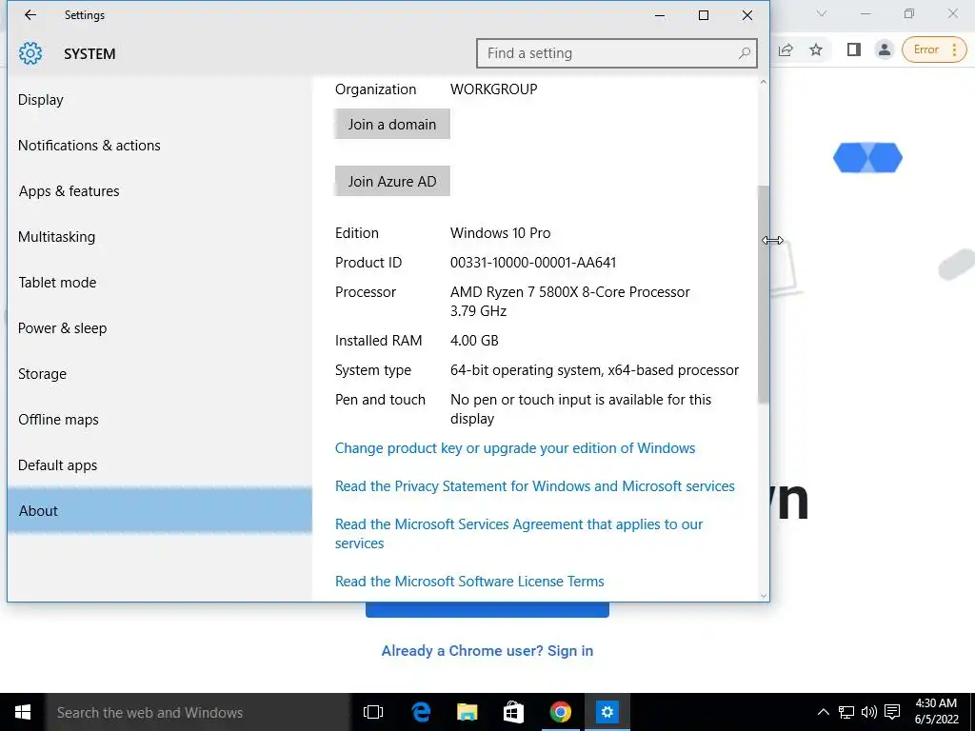Image resolution: width=975 pixels, height=731 pixels.
Task: Click 'Already a Chrome user? Sign in'
Action: click(487, 651)
